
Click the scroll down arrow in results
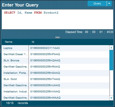click(111, 98)
